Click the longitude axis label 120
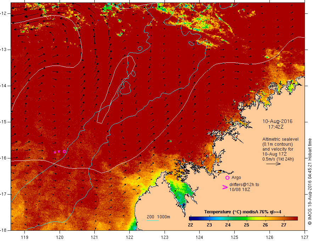The height and width of the screenshot is (241, 312). tap(60, 237)
